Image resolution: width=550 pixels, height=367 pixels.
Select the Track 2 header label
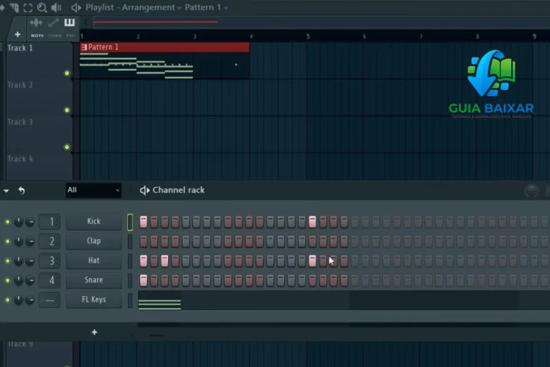point(20,85)
